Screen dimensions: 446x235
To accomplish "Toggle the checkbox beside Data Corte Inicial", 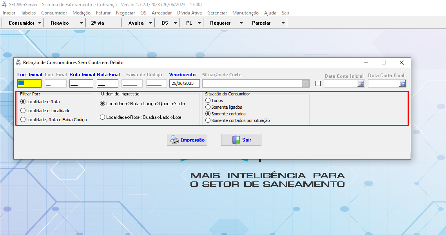I will (x=318, y=84).
